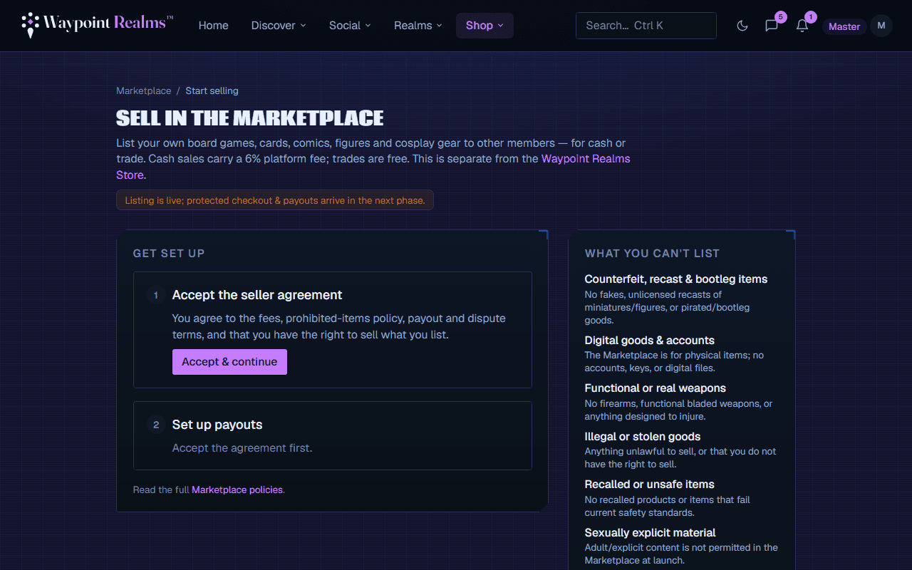
Task: Click the listing is live notice
Action: (275, 200)
